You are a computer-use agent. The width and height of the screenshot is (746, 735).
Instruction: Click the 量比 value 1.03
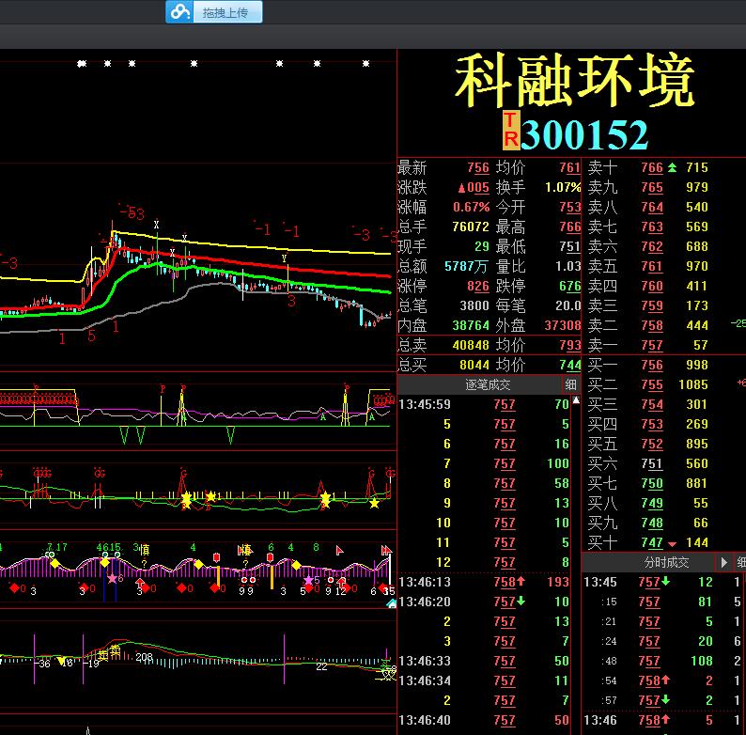click(x=568, y=266)
